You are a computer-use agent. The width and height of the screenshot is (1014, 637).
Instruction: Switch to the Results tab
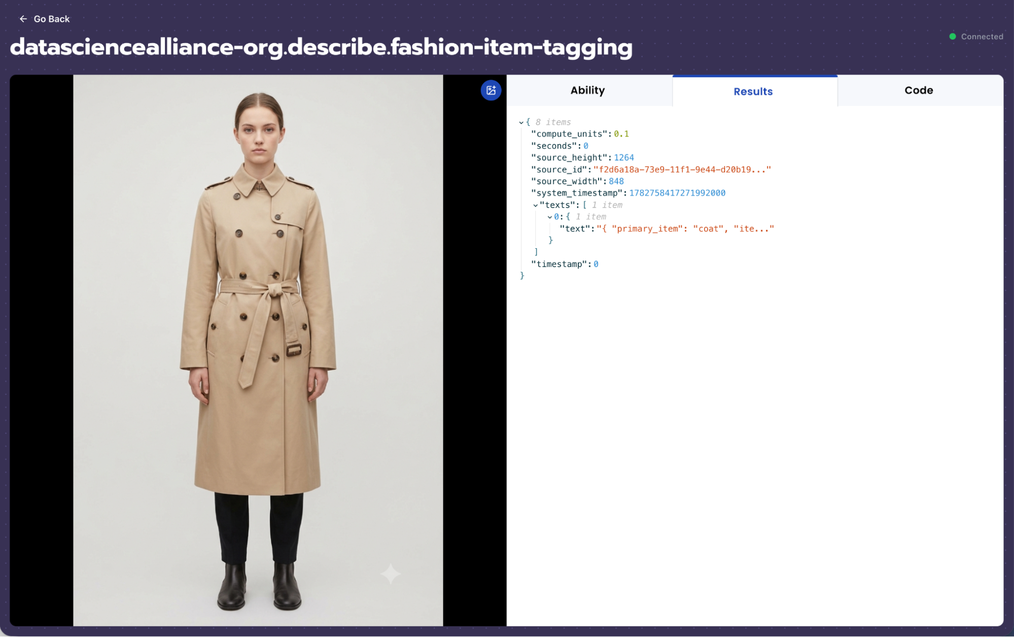point(754,91)
